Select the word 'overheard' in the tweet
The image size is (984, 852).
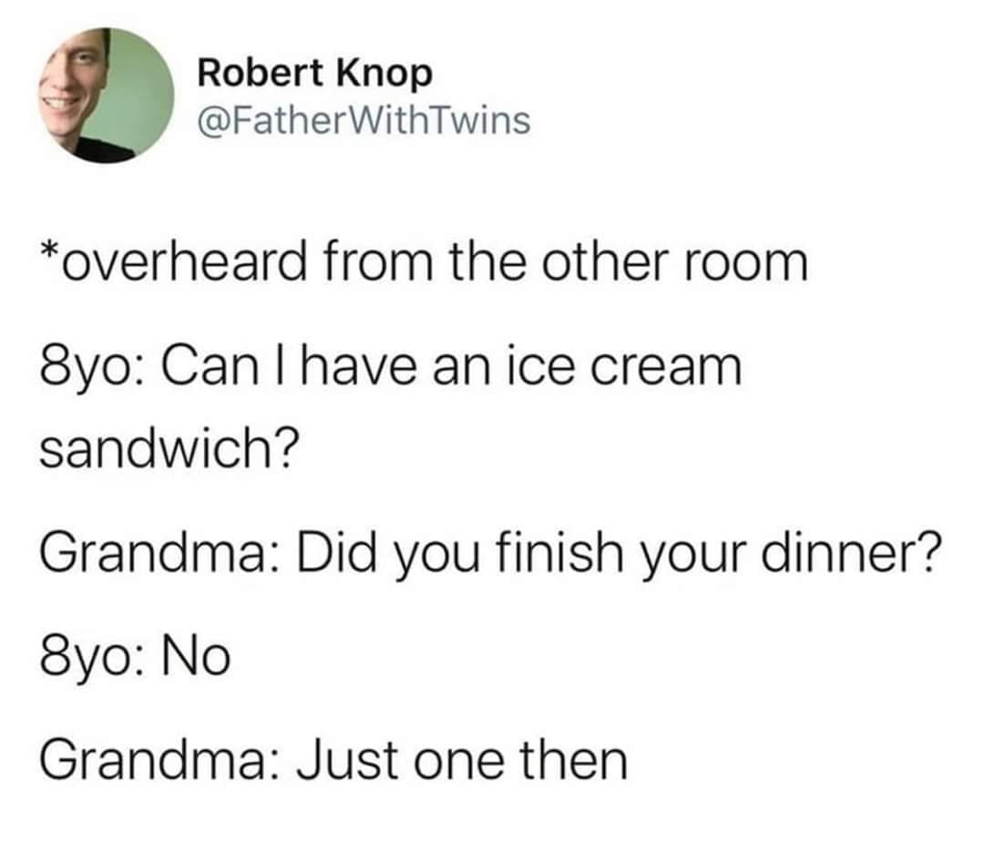[184, 262]
